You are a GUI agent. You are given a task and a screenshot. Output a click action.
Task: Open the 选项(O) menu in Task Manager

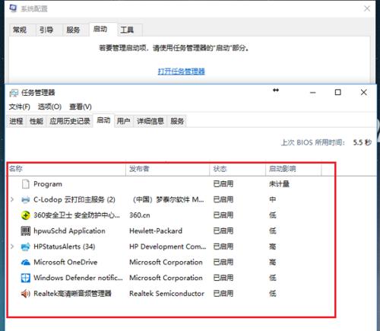click(x=49, y=107)
